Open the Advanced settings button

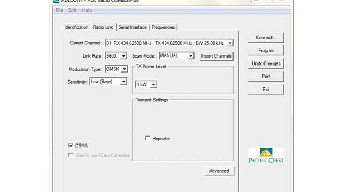(x=219, y=171)
